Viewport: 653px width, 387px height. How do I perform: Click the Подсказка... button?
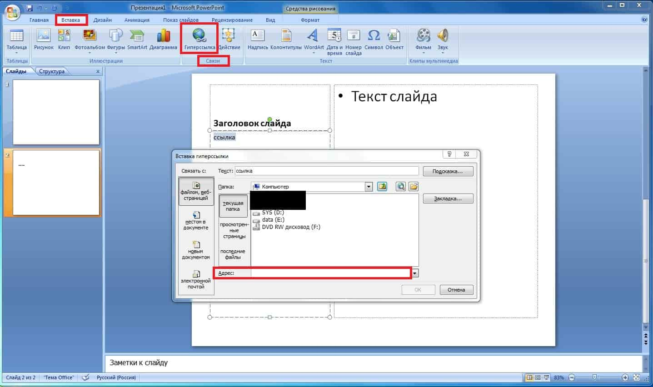448,171
